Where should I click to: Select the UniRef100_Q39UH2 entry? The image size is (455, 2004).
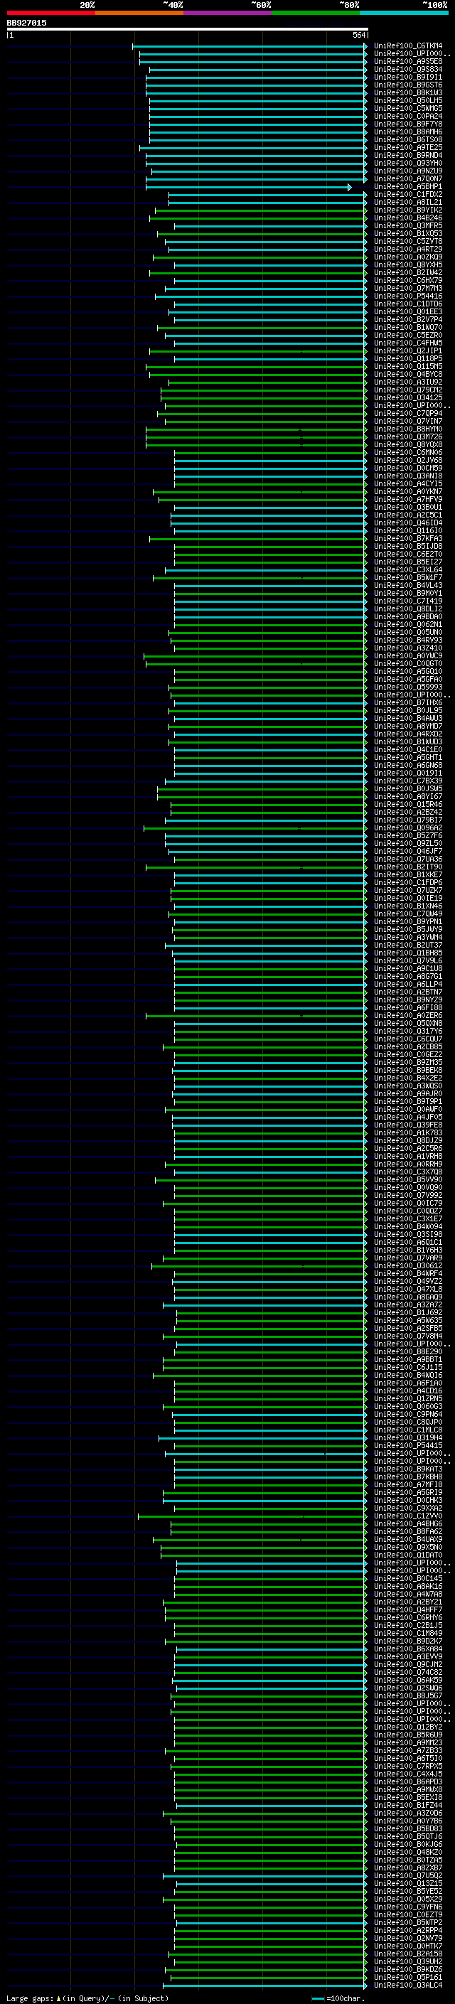(x=407, y=1961)
